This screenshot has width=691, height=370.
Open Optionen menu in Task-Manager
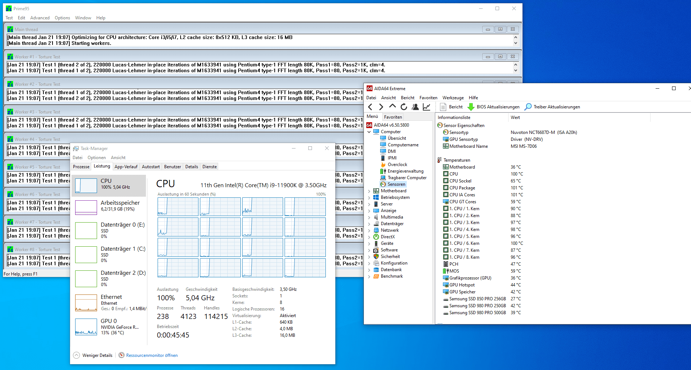click(96, 158)
